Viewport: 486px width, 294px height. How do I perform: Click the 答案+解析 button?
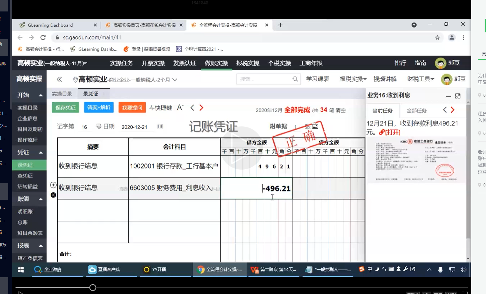coord(99,108)
